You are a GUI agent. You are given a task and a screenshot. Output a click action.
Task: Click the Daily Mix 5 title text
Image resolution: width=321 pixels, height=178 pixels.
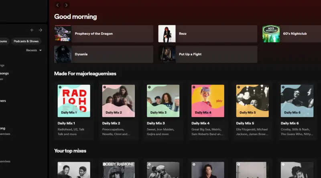coord(245,123)
